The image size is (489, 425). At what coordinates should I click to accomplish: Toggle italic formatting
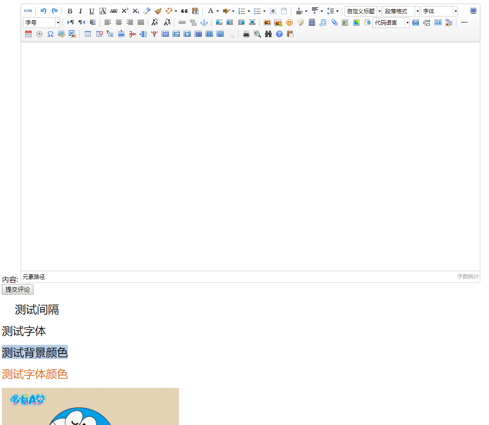point(80,11)
